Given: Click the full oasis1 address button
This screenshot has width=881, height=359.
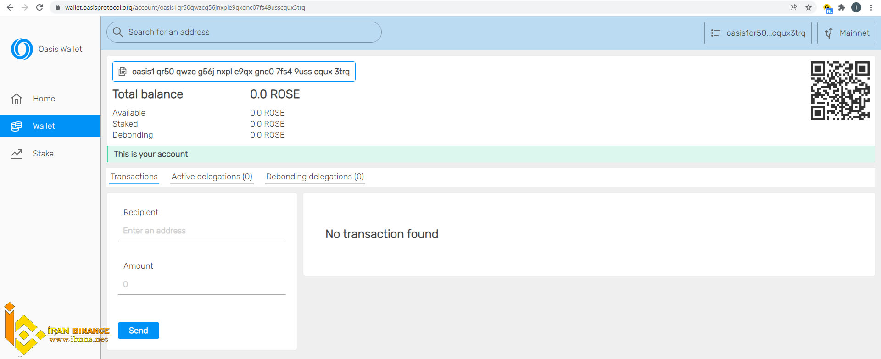Looking at the screenshot, I should pyautogui.click(x=234, y=72).
